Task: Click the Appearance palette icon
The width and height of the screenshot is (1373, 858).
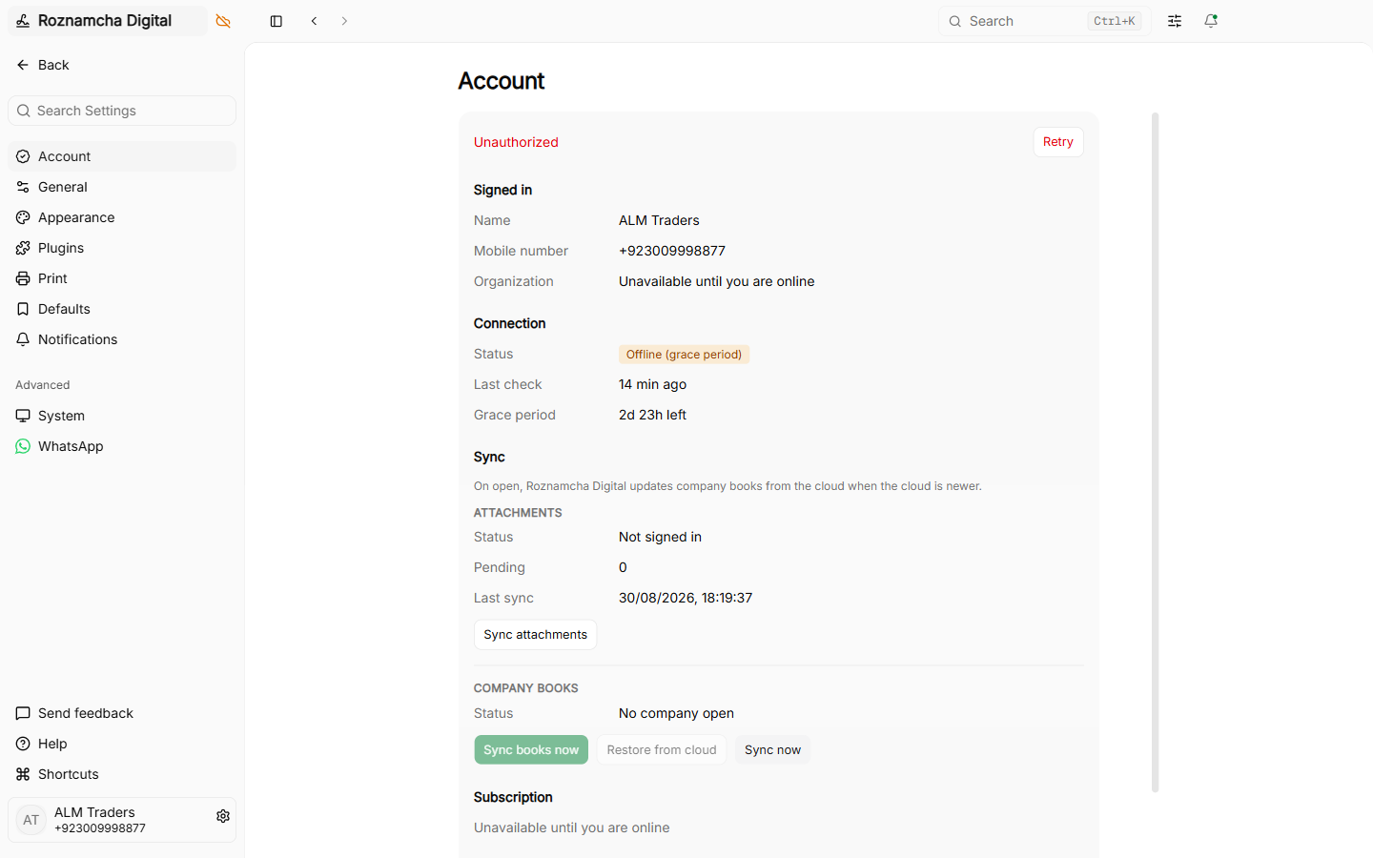Action: [23, 217]
